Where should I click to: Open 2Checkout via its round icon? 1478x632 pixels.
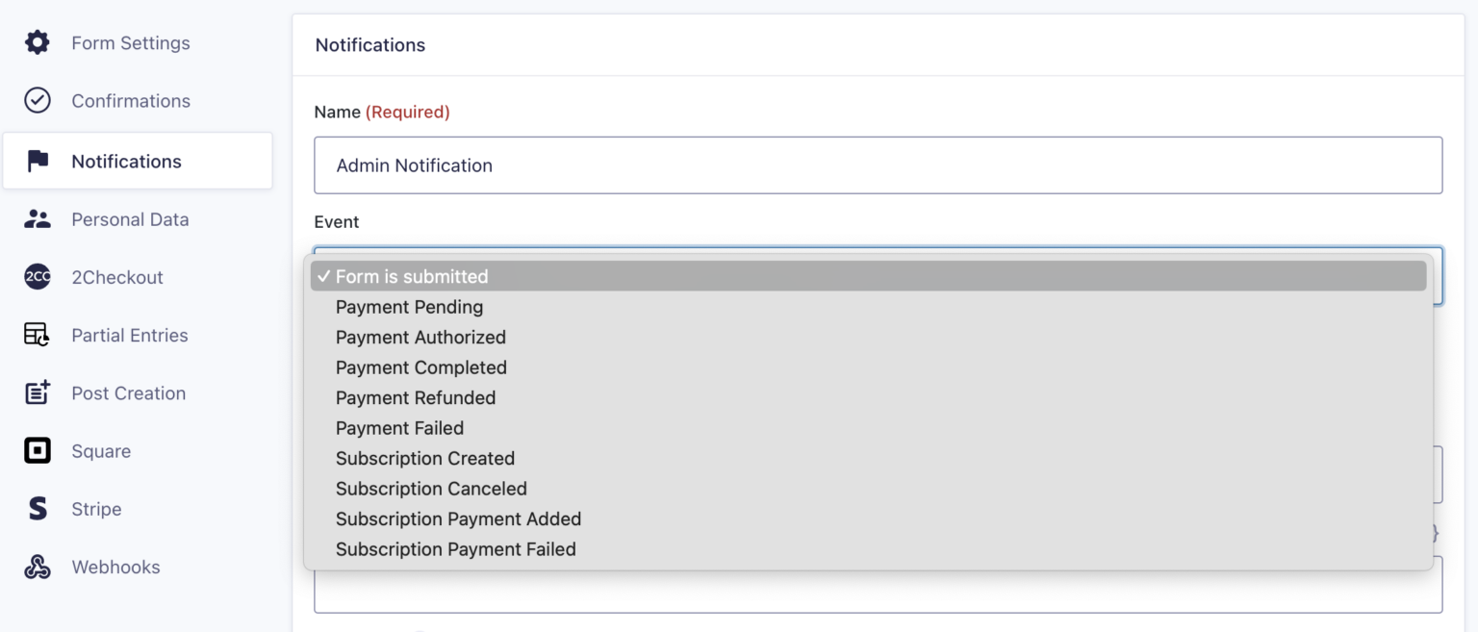coord(37,277)
